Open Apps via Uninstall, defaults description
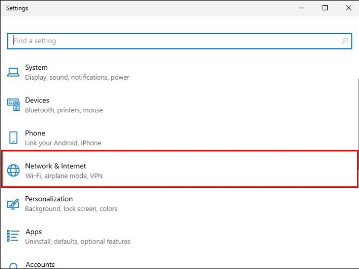Viewport: 359px width, 269px height. (78, 241)
